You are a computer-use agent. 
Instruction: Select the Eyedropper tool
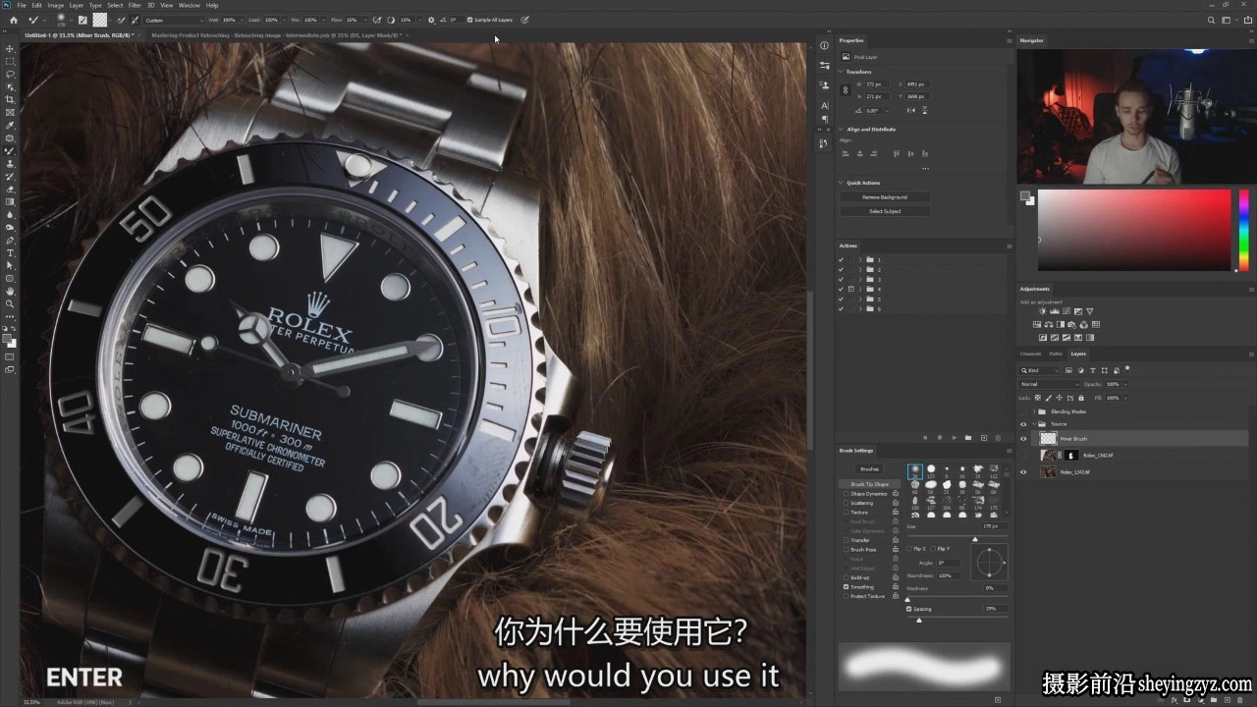click(x=10, y=125)
